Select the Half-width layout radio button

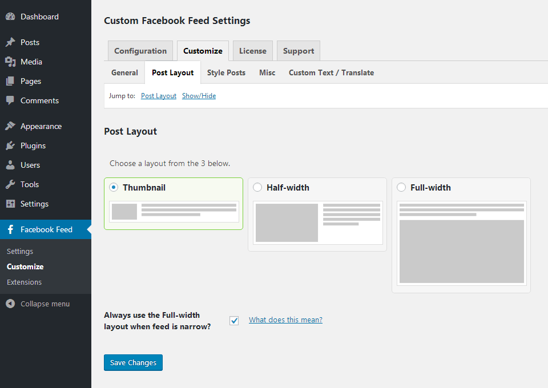coord(257,187)
